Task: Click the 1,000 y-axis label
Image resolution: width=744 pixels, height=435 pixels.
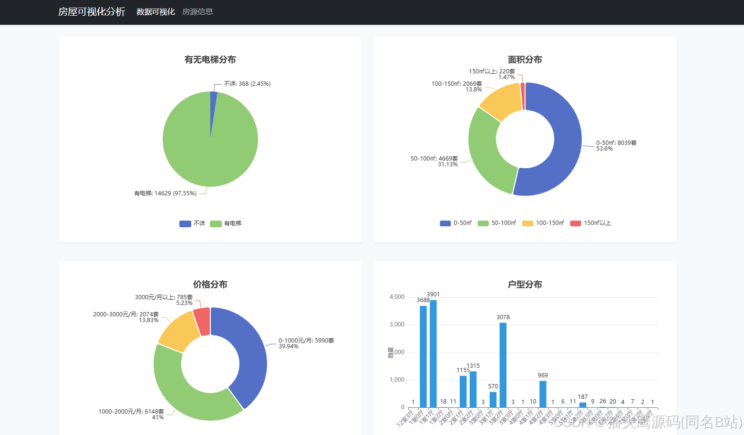Action: tap(397, 380)
